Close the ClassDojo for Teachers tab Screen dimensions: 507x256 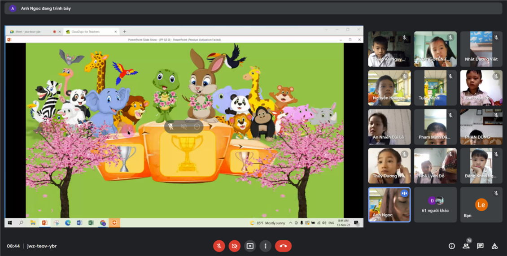(x=115, y=32)
